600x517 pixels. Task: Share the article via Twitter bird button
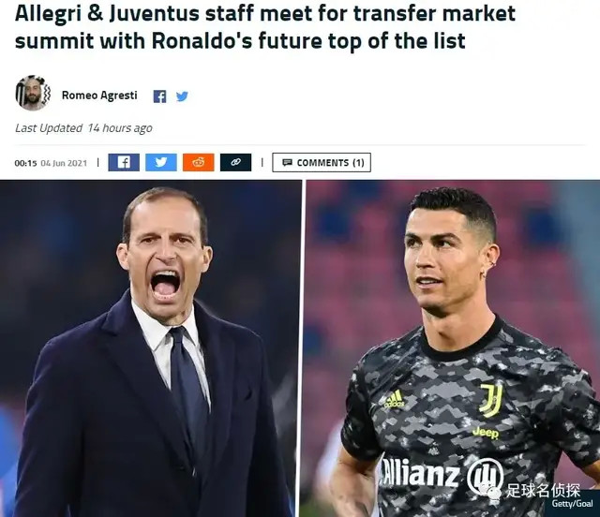[x=161, y=163]
